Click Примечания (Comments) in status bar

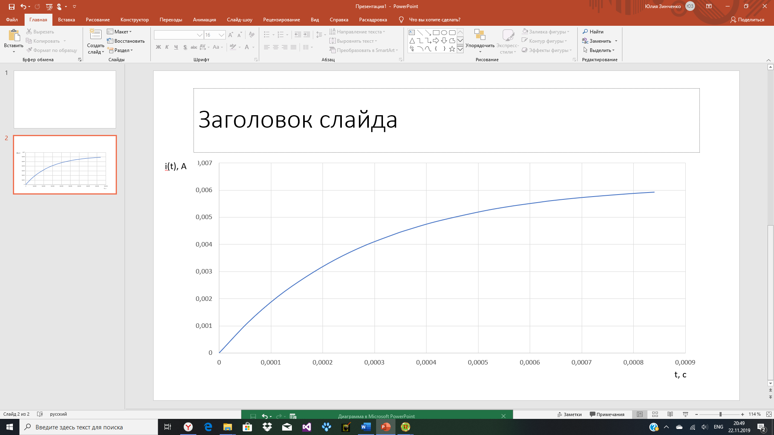click(x=607, y=414)
